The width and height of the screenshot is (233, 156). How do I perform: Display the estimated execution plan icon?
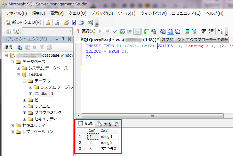click(122, 31)
